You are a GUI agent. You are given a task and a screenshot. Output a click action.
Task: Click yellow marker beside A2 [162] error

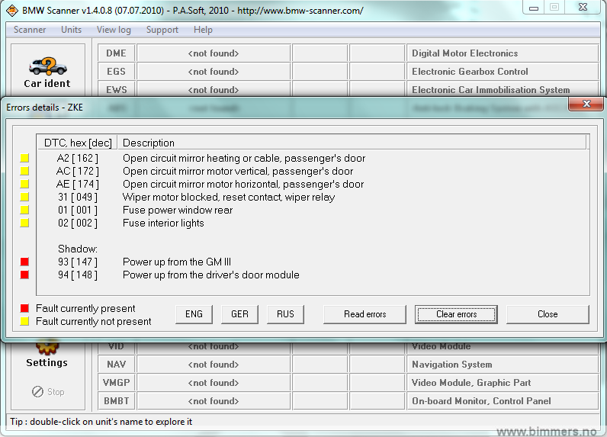tap(25, 159)
